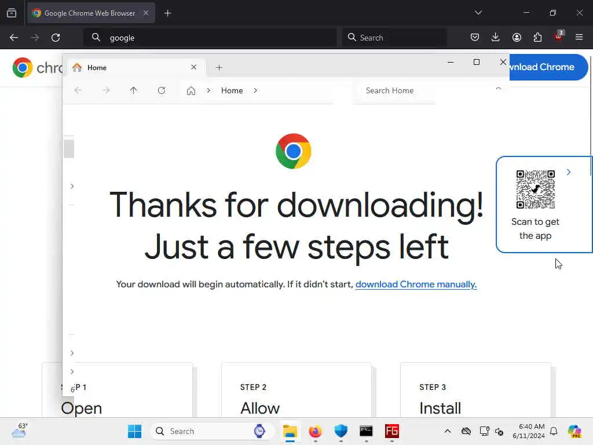This screenshot has height=445, width=593.
Task: Collapse the Scan to get the app card arrow
Action: coord(569,172)
